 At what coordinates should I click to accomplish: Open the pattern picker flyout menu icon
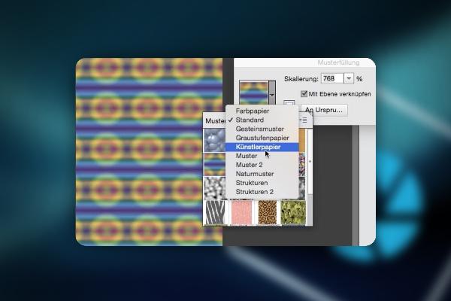304,120
